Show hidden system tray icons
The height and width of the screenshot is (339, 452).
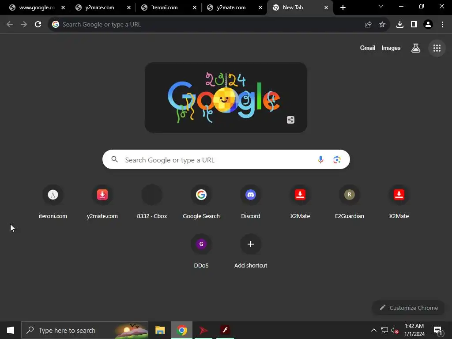coord(373,330)
